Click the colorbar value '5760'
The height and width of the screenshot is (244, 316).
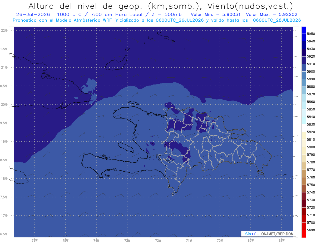tap(311, 177)
